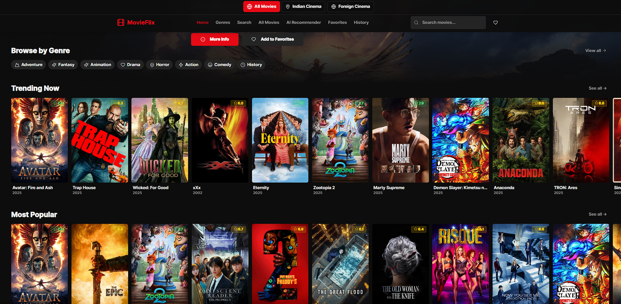Switch to the Foreign Cinema tab
Screen dimensions: 621x304
(350, 7)
